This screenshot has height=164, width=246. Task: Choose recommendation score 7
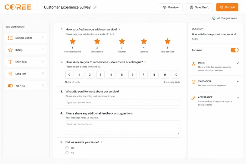coord(143,75)
